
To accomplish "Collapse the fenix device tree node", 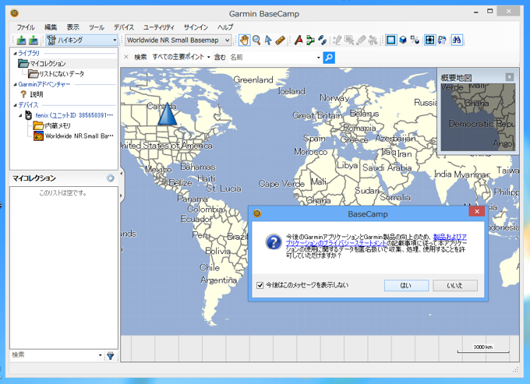I will click(x=20, y=115).
